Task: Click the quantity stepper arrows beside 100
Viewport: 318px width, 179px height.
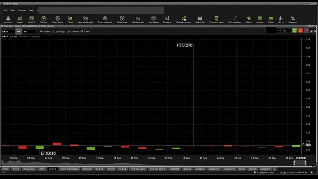Action: [290, 31]
